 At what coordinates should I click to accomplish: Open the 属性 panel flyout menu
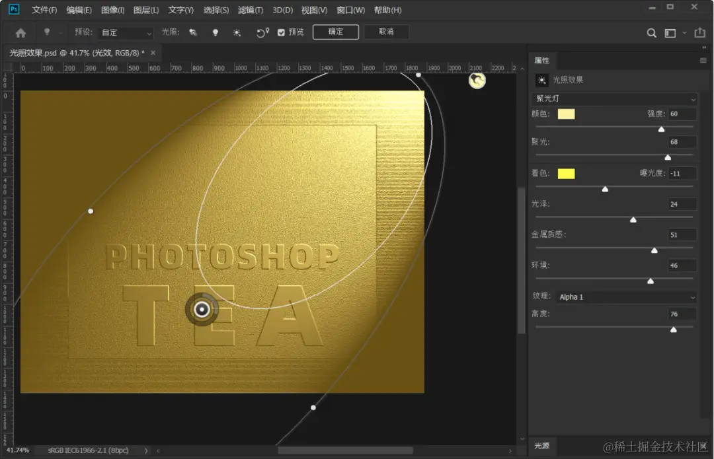click(x=703, y=61)
